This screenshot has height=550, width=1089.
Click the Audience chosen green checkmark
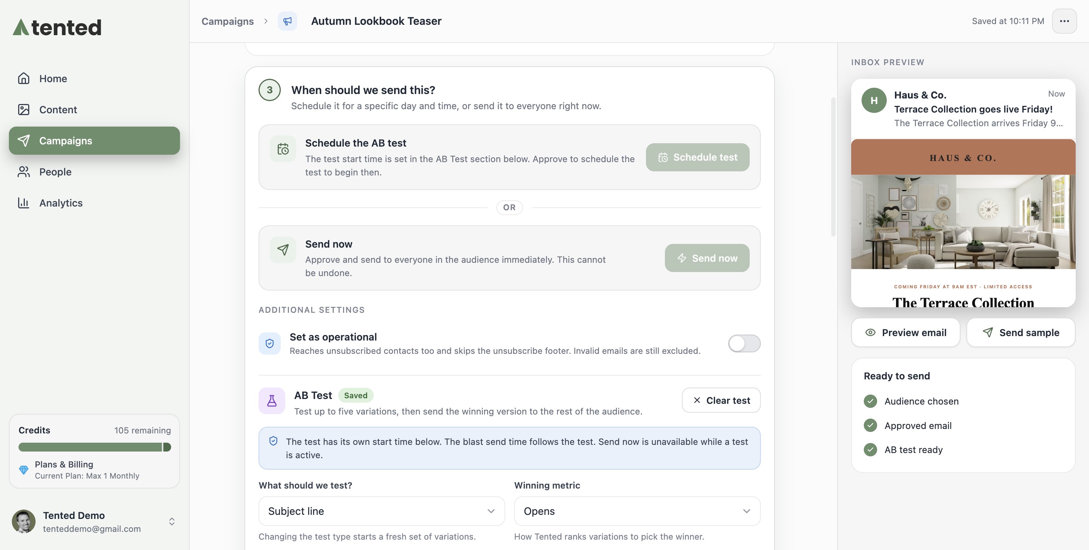(x=870, y=401)
